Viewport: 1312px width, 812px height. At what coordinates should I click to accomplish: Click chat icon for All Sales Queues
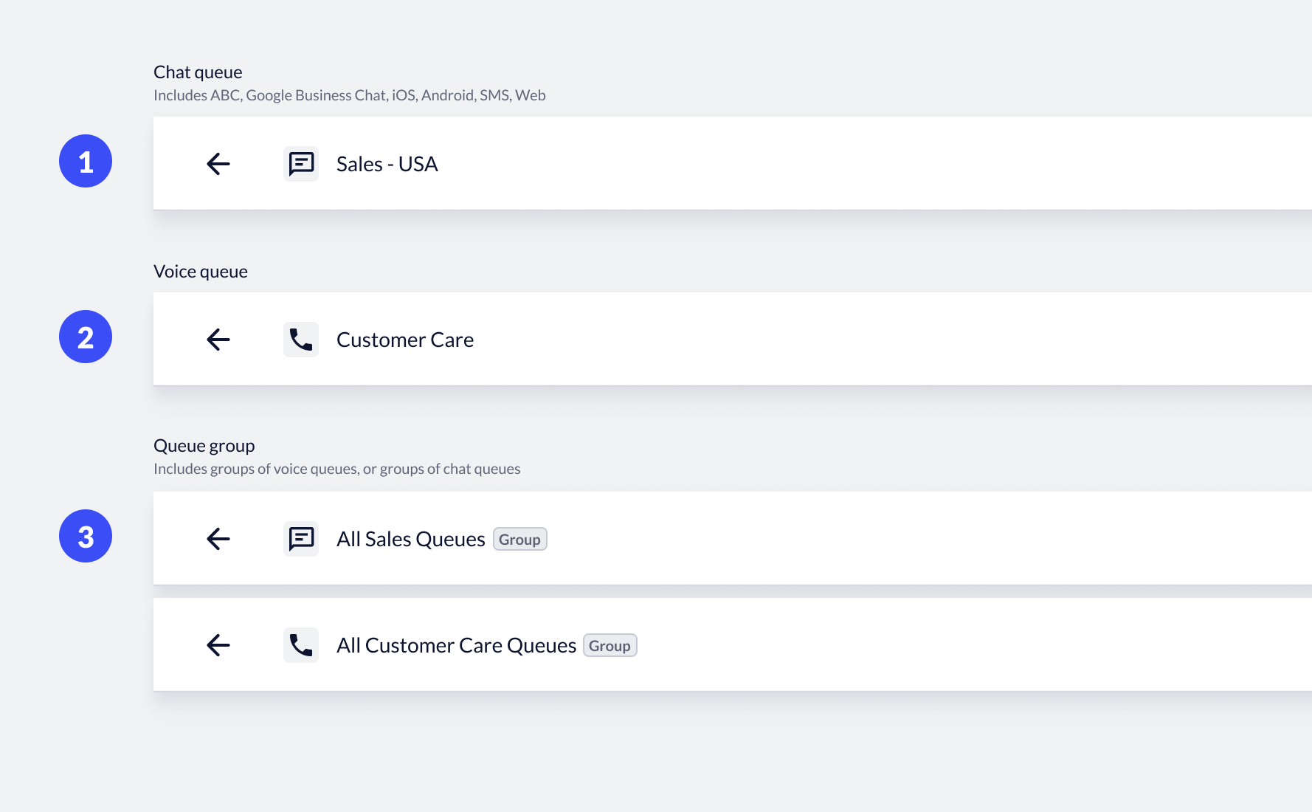pyautogui.click(x=301, y=539)
